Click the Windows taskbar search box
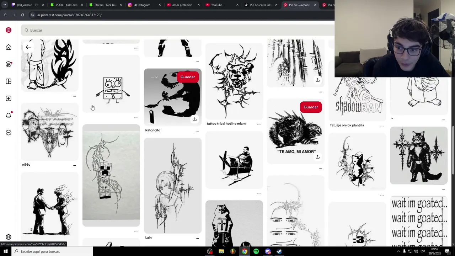 (x=52, y=251)
